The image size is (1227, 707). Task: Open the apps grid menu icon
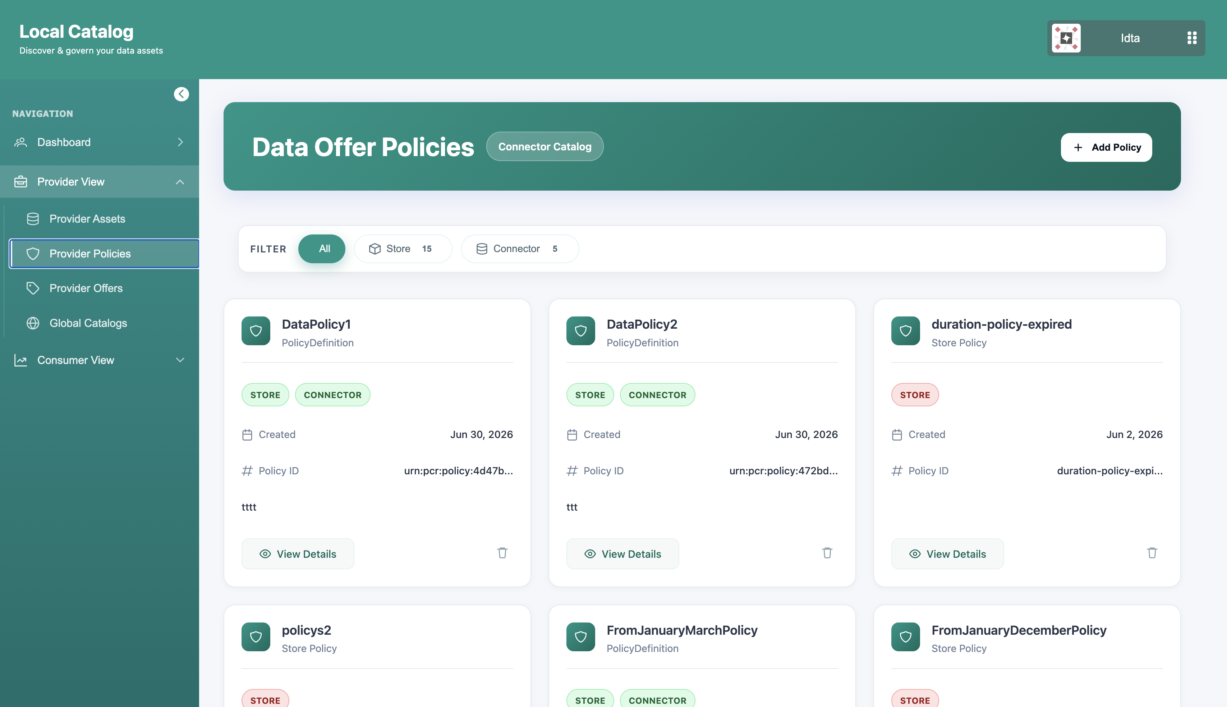click(x=1191, y=38)
